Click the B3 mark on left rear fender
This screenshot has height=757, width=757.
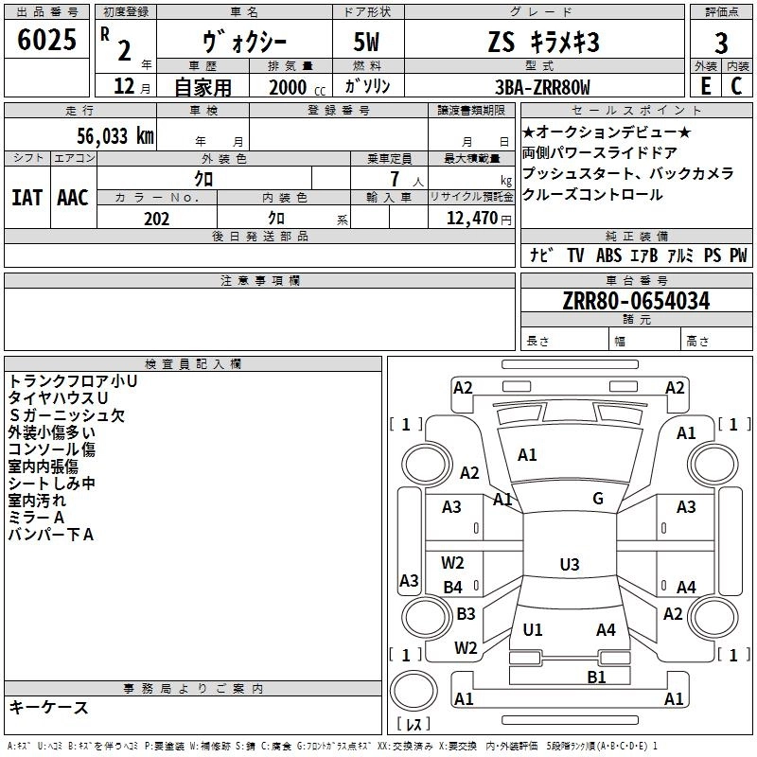point(466,613)
